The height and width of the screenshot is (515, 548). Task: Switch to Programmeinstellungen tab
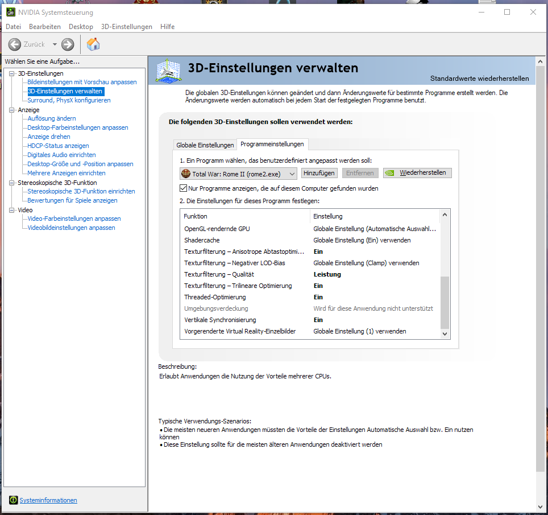pyautogui.click(x=272, y=144)
